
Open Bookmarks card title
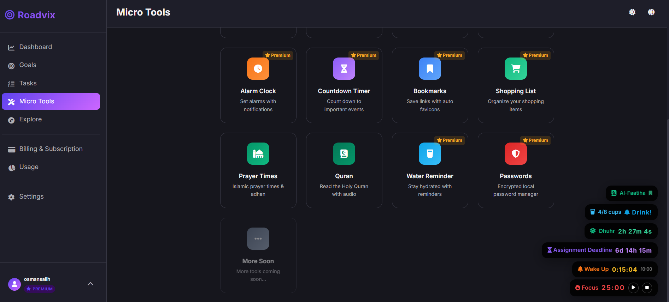pyautogui.click(x=430, y=91)
